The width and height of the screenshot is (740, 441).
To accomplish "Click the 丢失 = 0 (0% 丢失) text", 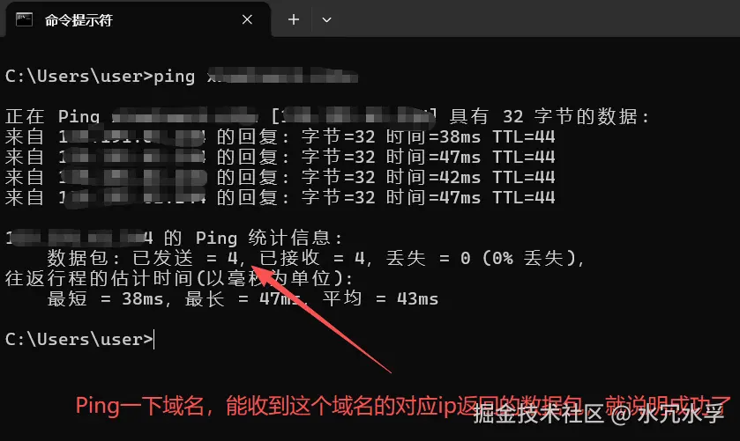I will (x=482, y=258).
